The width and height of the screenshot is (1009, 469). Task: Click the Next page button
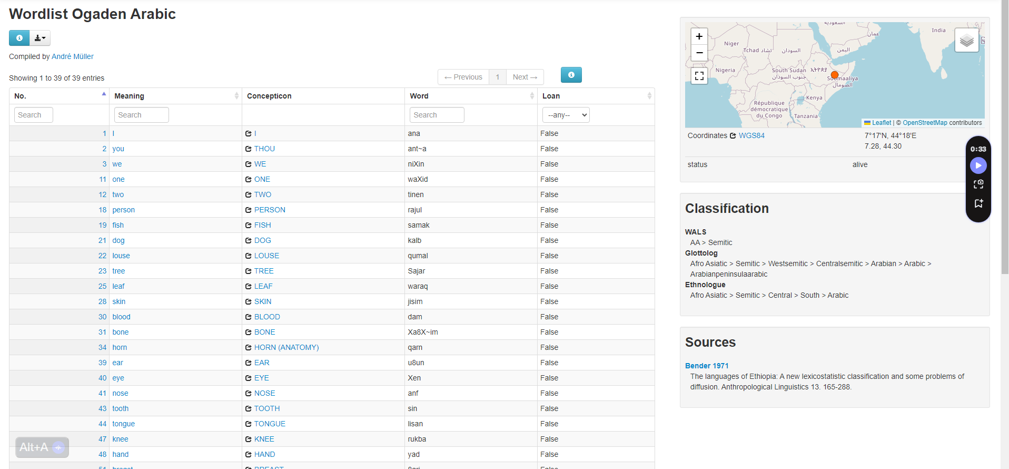click(x=525, y=77)
